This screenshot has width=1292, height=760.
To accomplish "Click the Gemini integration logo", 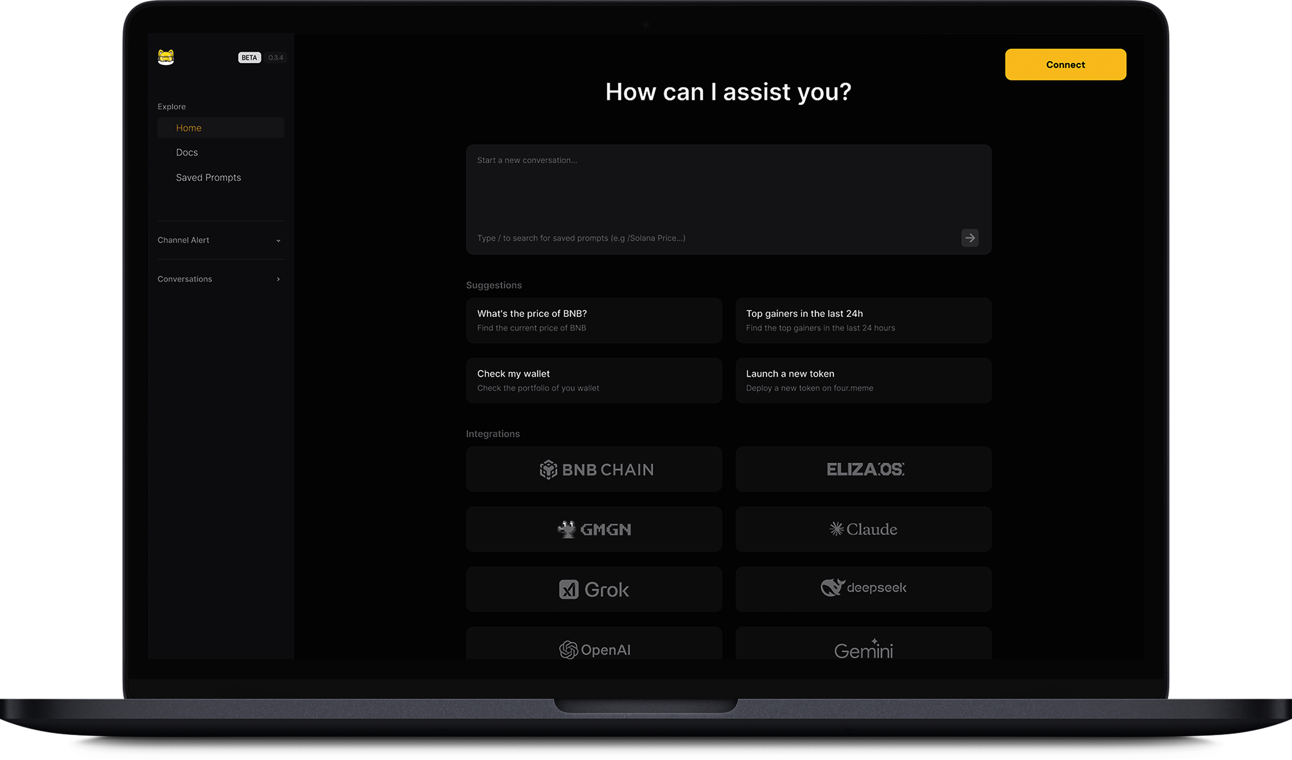I will point(863,650).
